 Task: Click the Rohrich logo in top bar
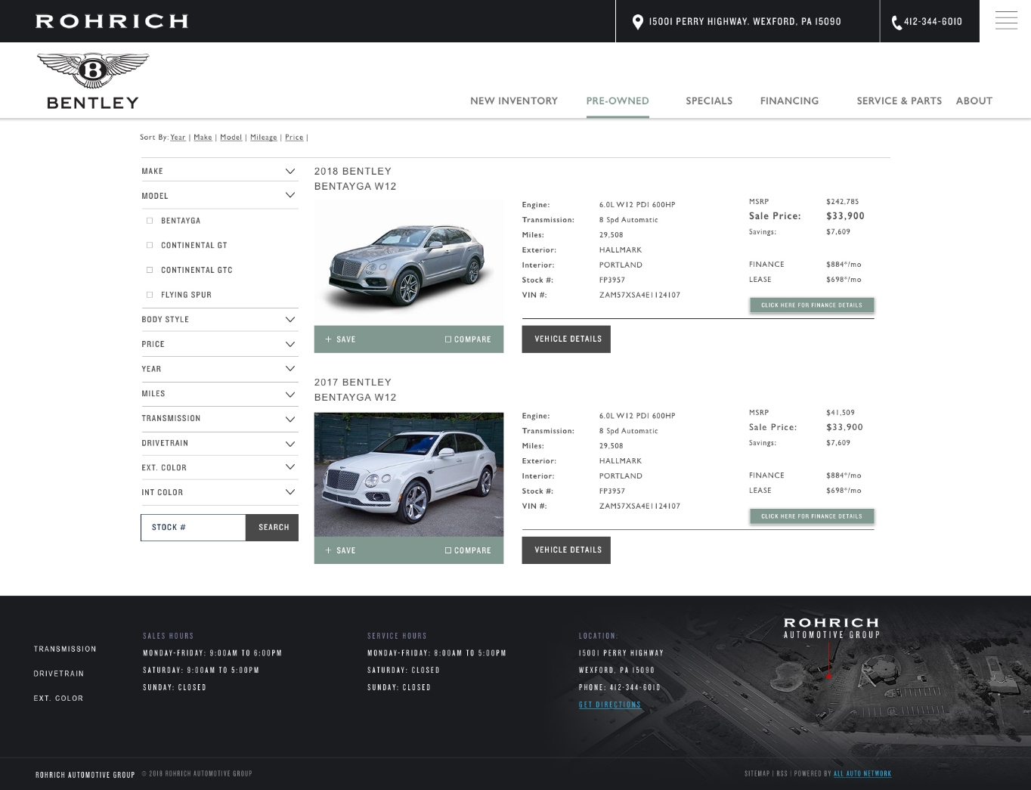[x=112, y=21]
